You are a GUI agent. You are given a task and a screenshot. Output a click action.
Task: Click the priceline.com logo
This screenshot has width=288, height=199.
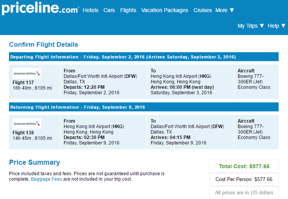click(x=41, y=9)
